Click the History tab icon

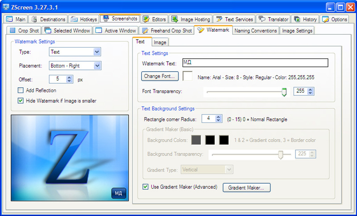tap(297, 19)
